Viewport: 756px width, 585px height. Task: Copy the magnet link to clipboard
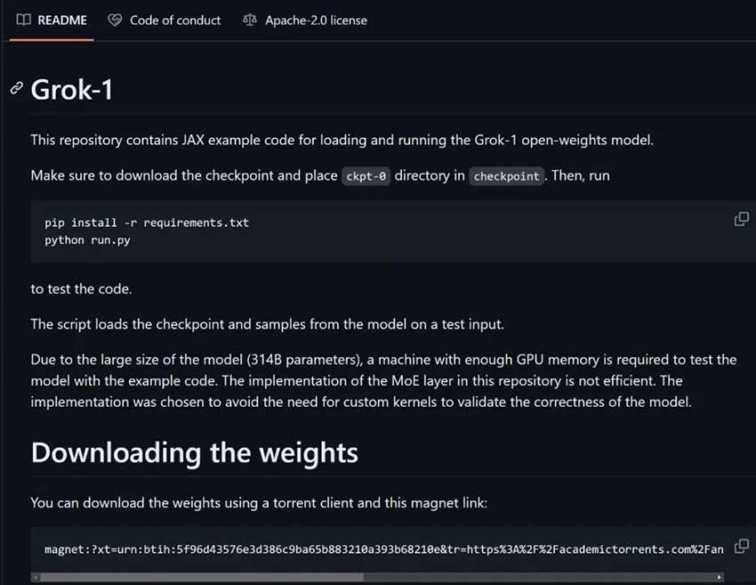pyautogui.click(x=741, y=547)
